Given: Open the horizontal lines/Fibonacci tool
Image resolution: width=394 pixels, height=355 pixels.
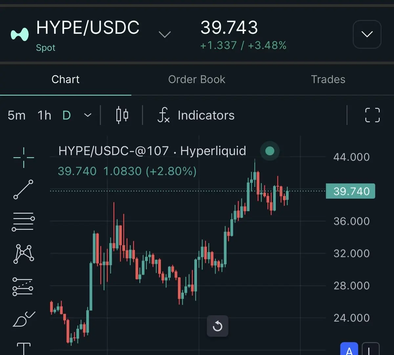Looking at the screenshot, I should (23, 222).
